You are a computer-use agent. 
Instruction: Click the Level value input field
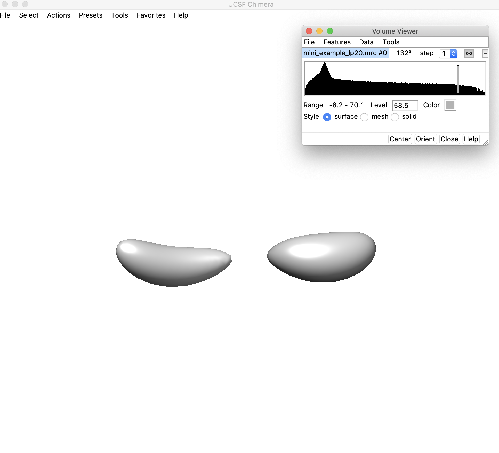405,105
